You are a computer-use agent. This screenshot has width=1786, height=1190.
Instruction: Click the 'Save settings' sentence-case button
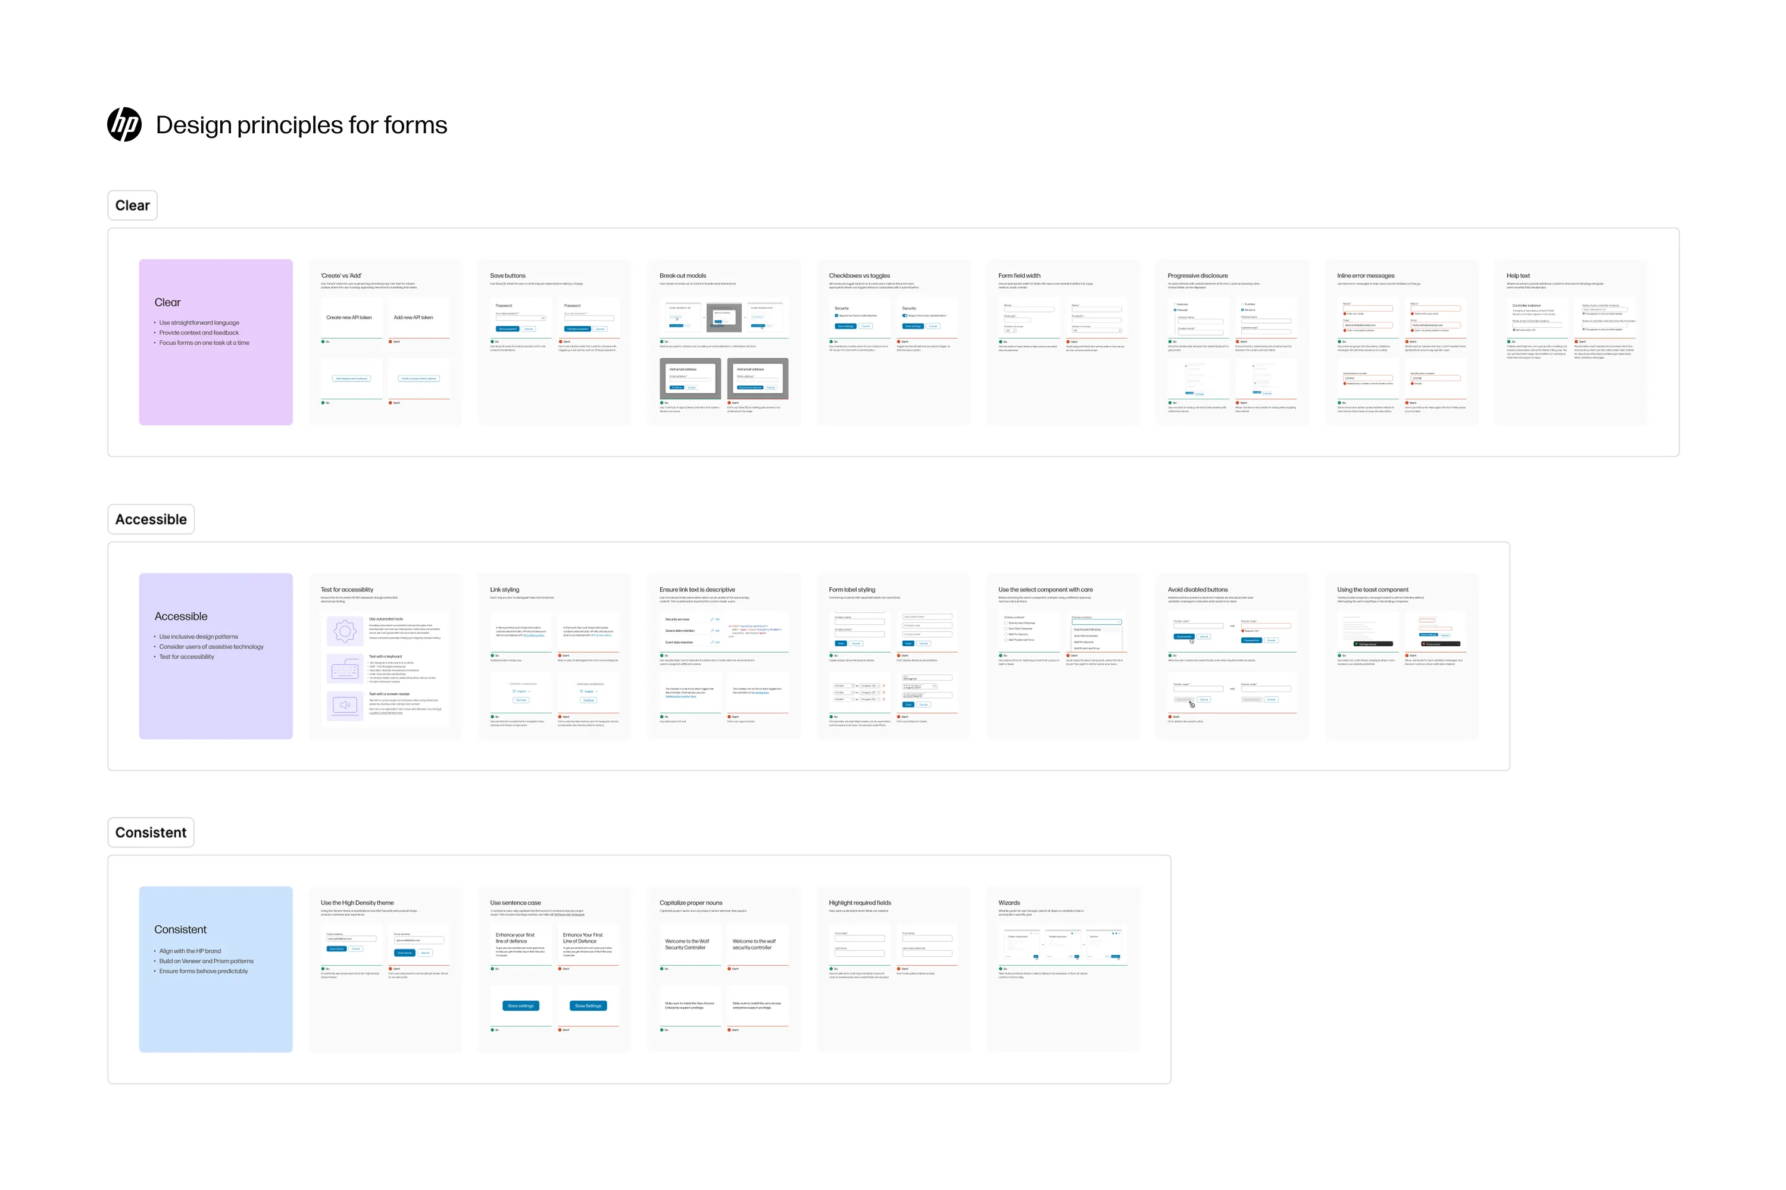[521, 1006]
